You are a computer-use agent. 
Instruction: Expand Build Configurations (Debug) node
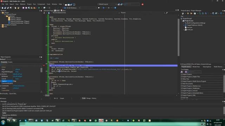click(184, 23)
